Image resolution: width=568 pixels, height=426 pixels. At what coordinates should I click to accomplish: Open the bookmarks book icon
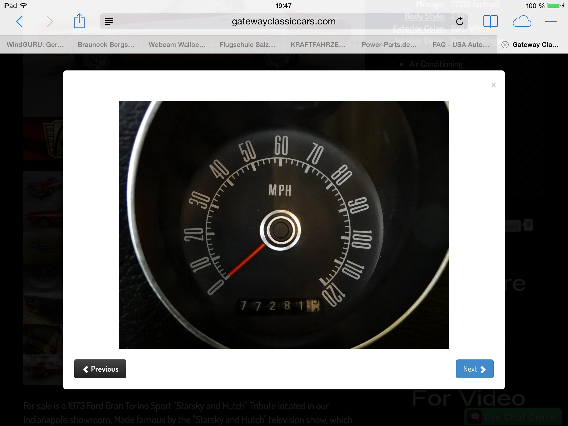[x=490, y=21]
